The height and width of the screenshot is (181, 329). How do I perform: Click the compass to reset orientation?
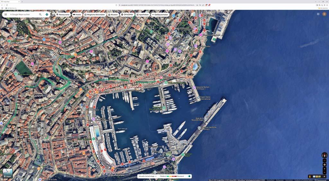click(325, 155)
